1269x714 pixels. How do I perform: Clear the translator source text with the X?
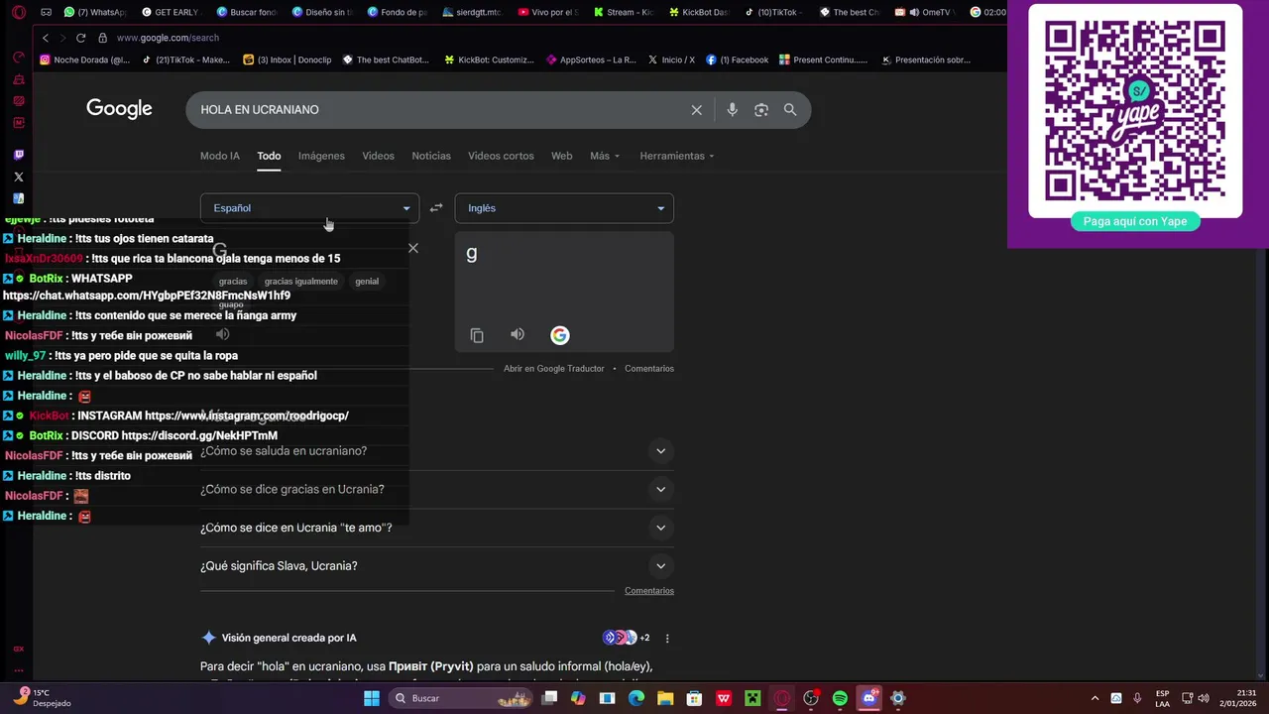tap(413, 248)
